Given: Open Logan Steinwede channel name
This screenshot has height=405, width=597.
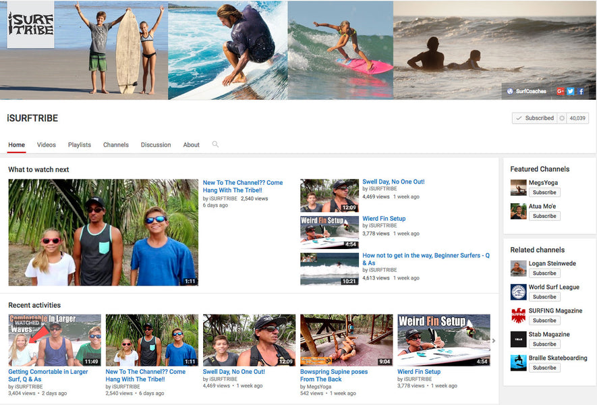Looking at the screenshot, I should [552, 263].
